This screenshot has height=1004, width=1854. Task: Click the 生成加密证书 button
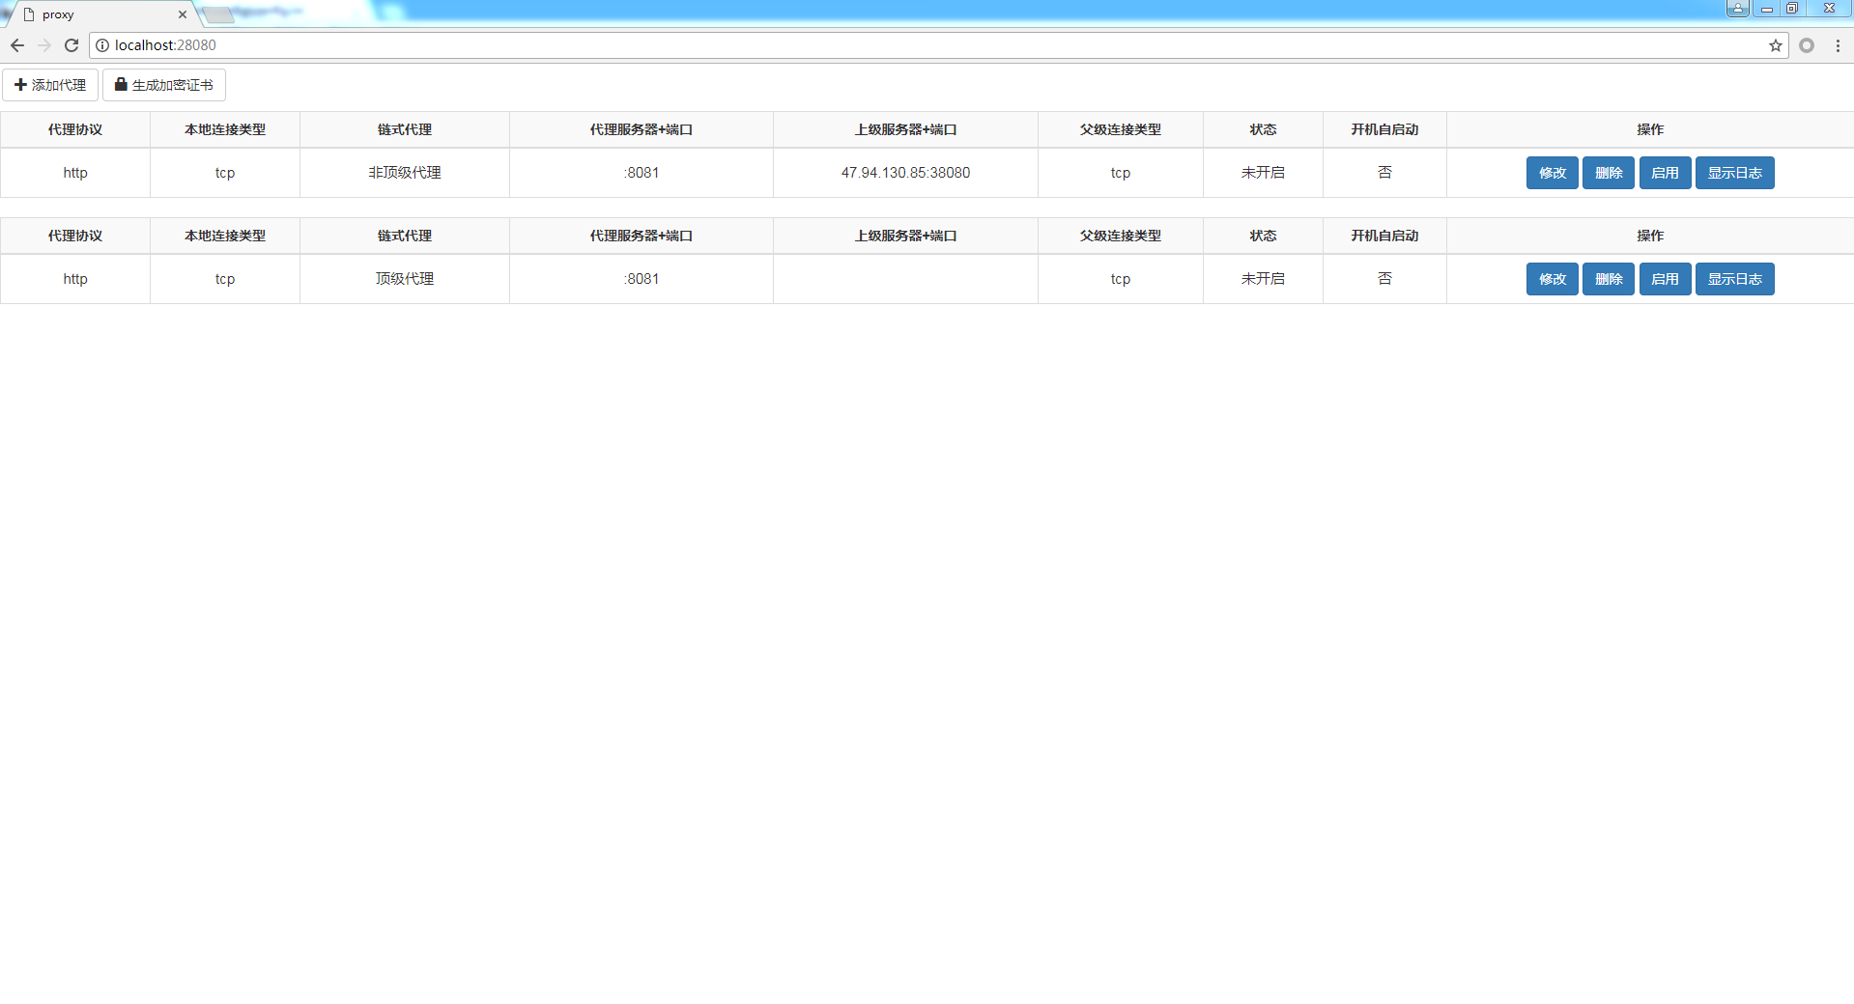[x=164, y=85]
